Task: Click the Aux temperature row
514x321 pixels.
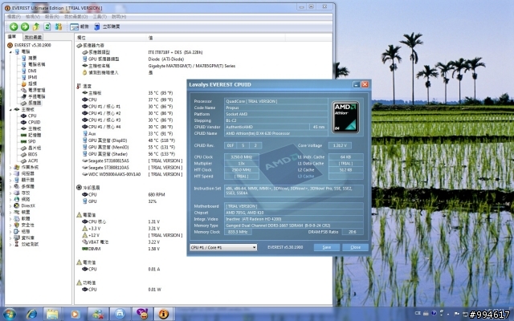Action: click(x=127, y=134)
